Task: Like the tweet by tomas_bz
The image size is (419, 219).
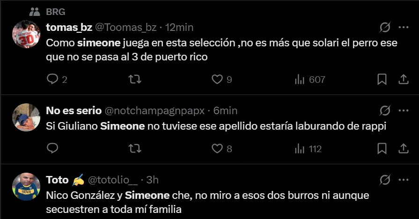Action: click(x=217, y=80)
